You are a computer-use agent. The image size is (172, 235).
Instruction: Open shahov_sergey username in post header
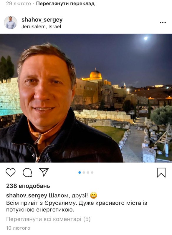[42, 20]
